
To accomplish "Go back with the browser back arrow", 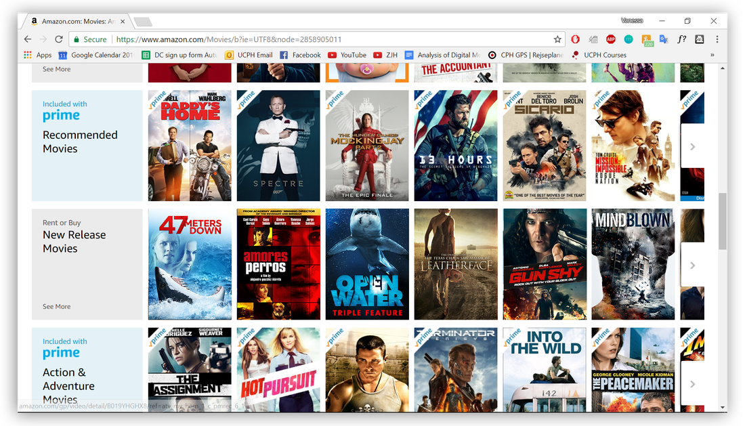I will [x=28, y=39].
